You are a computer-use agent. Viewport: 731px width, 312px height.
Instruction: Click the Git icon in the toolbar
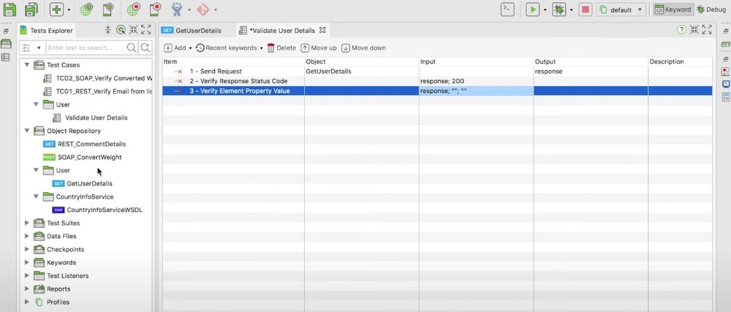202,9
